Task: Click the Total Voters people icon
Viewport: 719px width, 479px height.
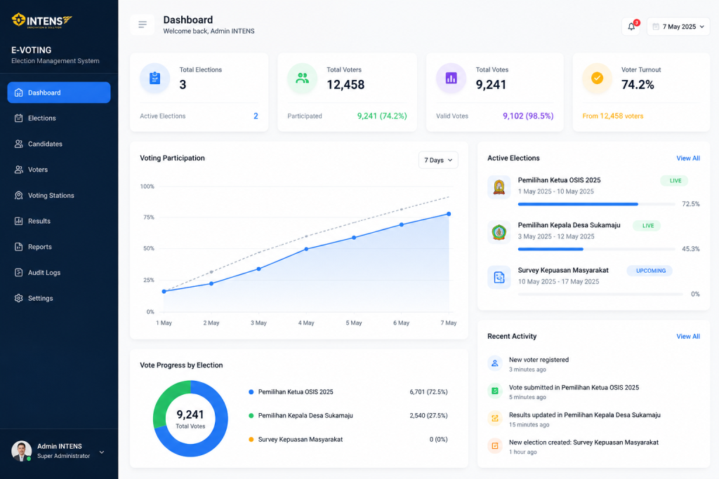Action: [302, 78]
